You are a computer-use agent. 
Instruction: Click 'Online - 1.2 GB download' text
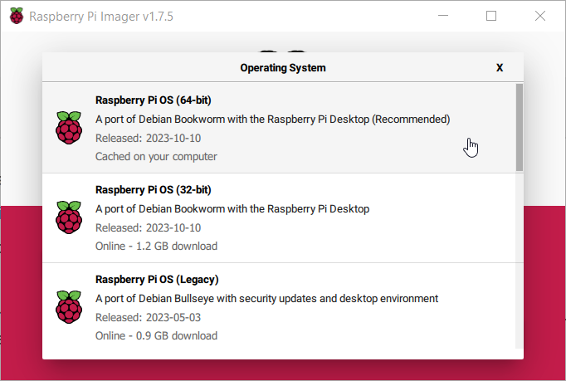156,246
